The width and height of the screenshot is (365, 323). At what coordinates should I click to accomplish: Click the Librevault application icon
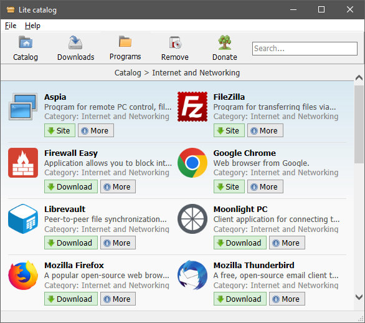click(23, 219)
